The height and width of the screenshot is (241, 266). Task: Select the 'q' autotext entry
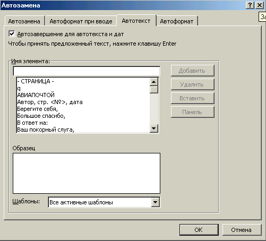[83, 88]
